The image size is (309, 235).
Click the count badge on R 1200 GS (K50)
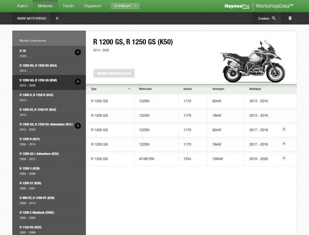[x=78, y=81]
